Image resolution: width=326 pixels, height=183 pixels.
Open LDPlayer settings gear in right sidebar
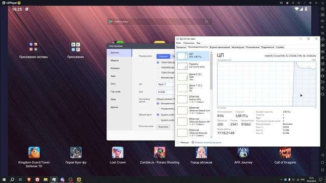[322, 9]
